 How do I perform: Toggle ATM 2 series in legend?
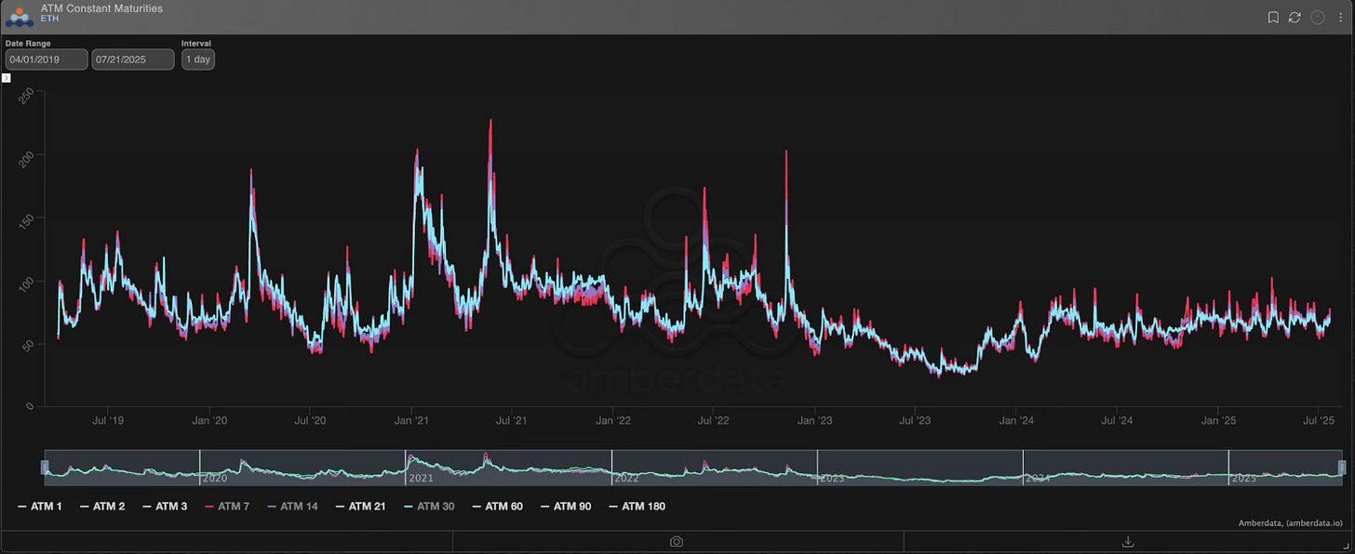pos(102,507)
